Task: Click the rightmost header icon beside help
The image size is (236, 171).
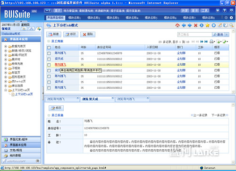Action: coord(231,10)
